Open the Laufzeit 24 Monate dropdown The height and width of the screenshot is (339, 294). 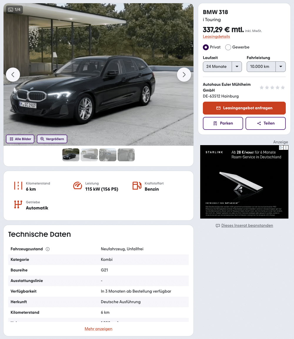click(x=222, y=67)
